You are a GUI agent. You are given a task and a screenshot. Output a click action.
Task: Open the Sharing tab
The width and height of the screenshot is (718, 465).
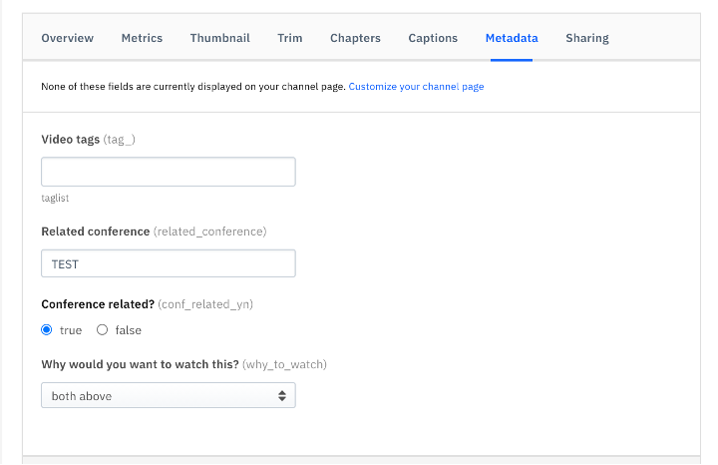[587, 38]
